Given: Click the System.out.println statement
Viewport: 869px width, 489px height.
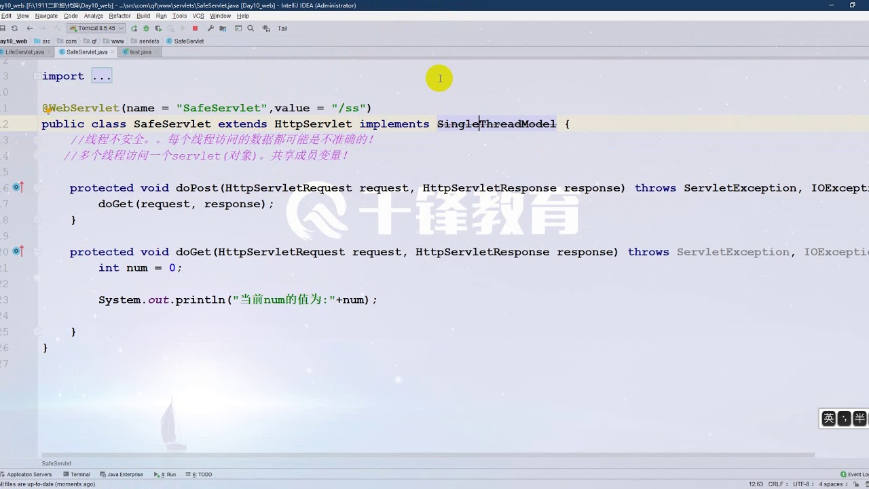Looking at the screenshot, I should coord(238,300).
